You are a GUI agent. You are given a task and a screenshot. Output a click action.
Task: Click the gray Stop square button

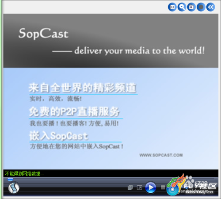(x=163, y=188)
